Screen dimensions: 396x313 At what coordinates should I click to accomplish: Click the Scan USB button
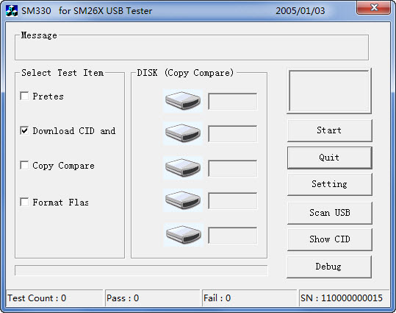pos(329,213)
